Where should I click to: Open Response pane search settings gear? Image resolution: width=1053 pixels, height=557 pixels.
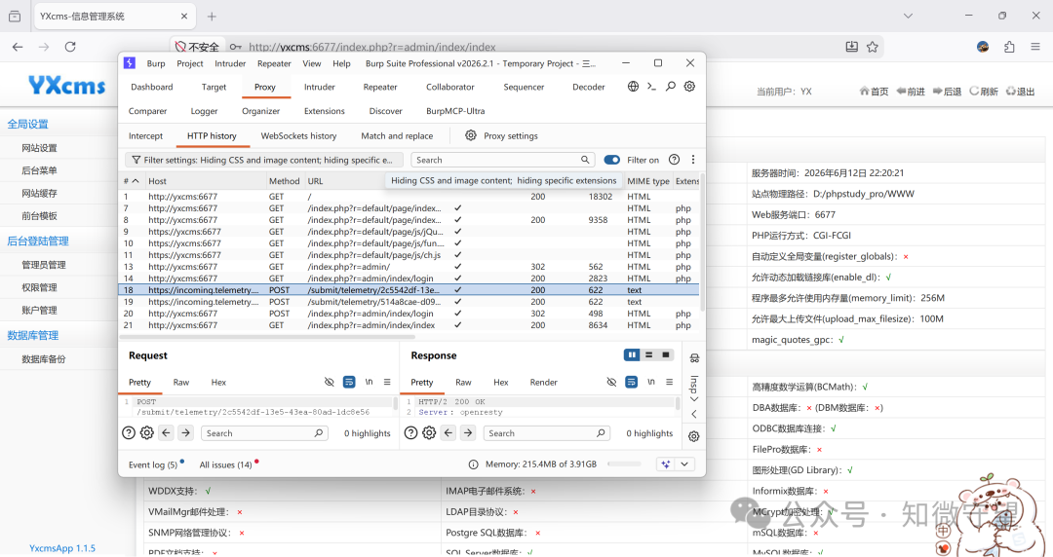[x=429, y=433]
